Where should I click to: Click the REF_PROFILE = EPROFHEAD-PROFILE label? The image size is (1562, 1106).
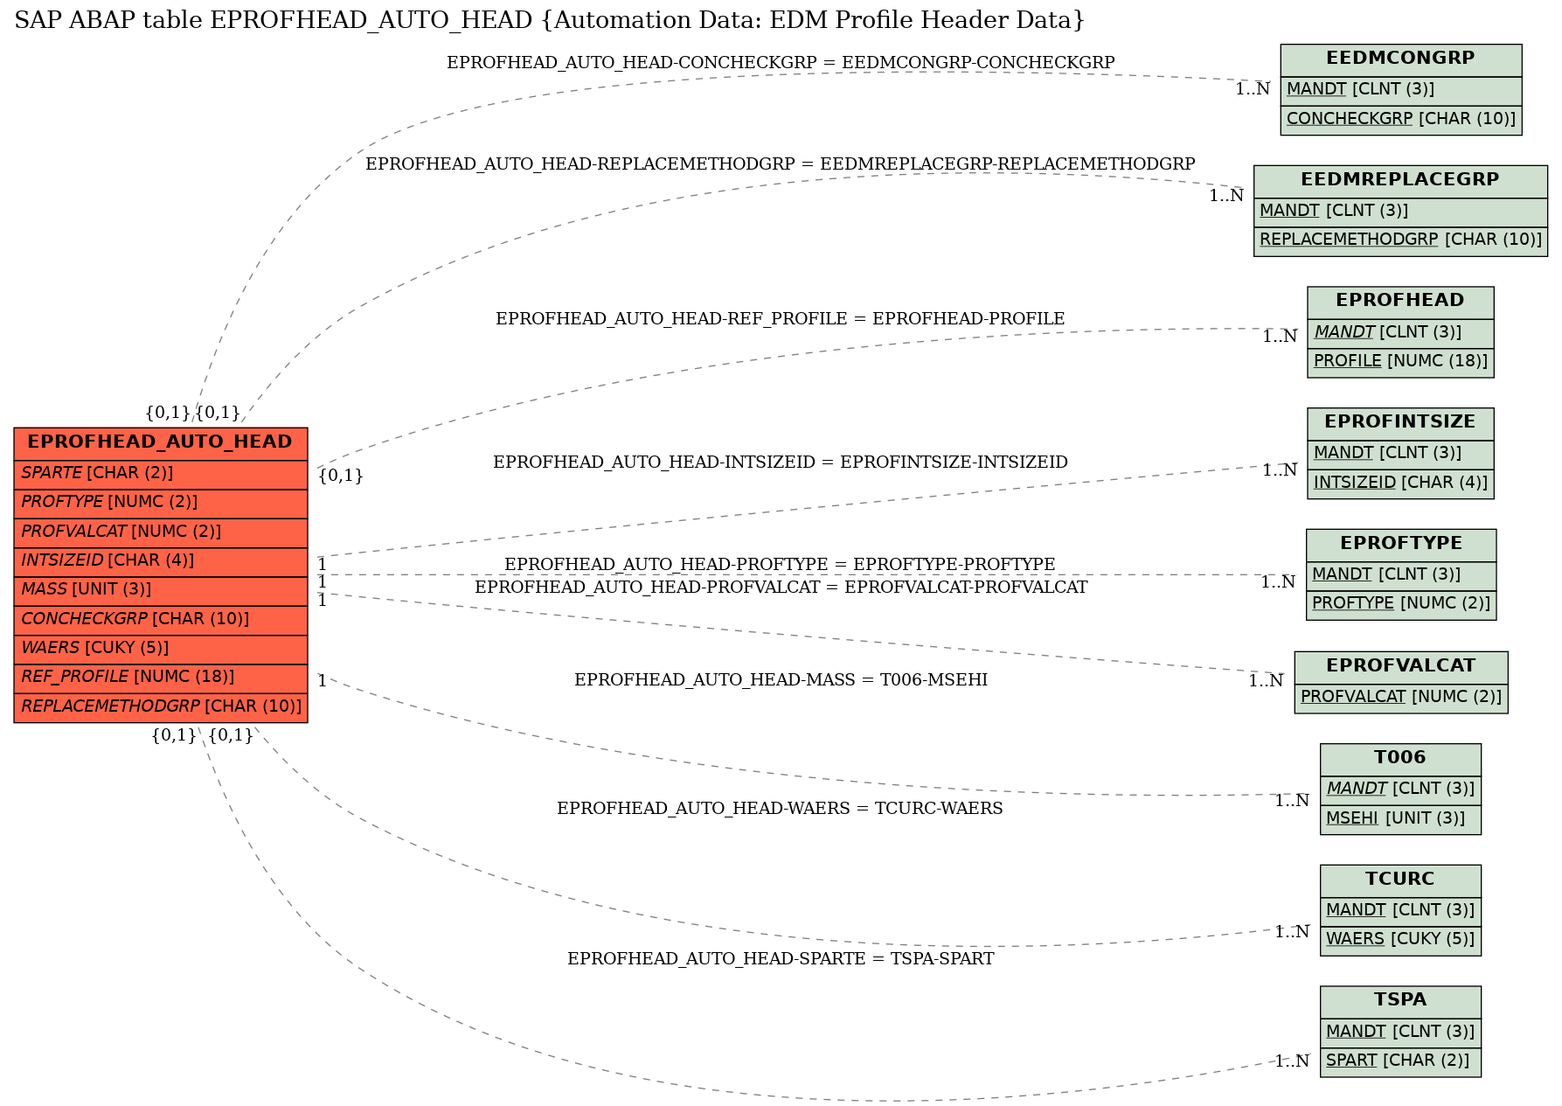pyautogui.click(x=781, y=319)
